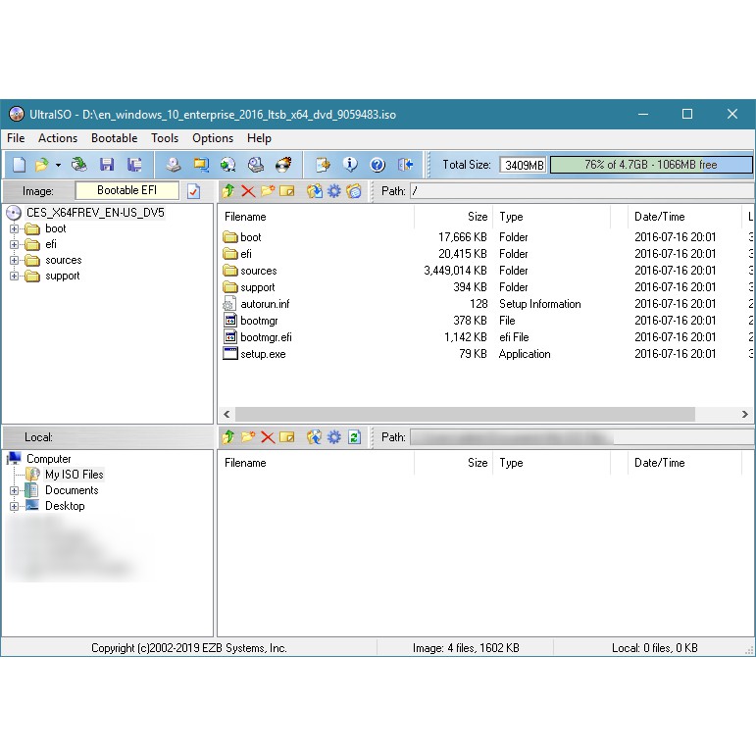
Task: Click the Up folder icon in image pane
Action: 228,191
